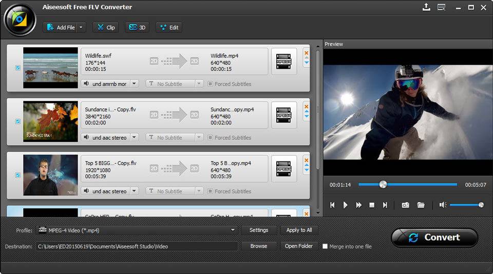Image resolution: width=493 pixels, height=274 pixels.
Task: Click the feedback message icon in title bar
Action: click(442, 7)
